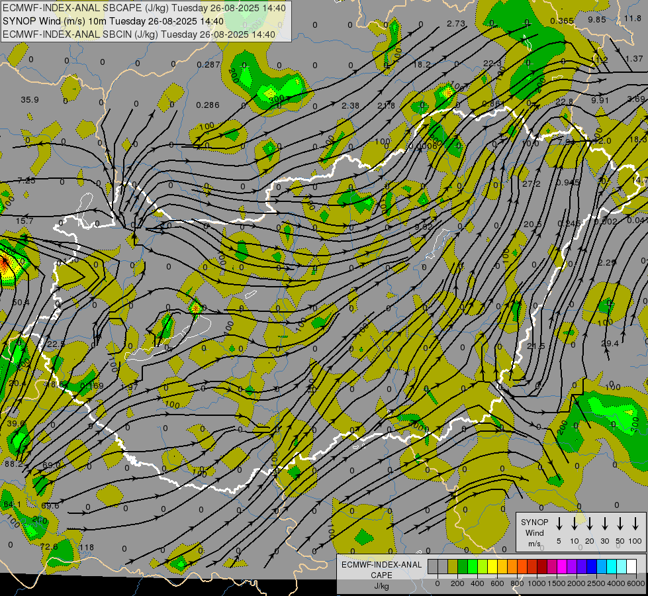The width and height of the screenshot is (648, 596).
Task: Click the 0.365 value on the map
Action: [x=562, y=21]
